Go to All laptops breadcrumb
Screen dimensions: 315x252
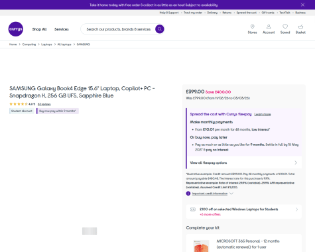click(64, 44)
